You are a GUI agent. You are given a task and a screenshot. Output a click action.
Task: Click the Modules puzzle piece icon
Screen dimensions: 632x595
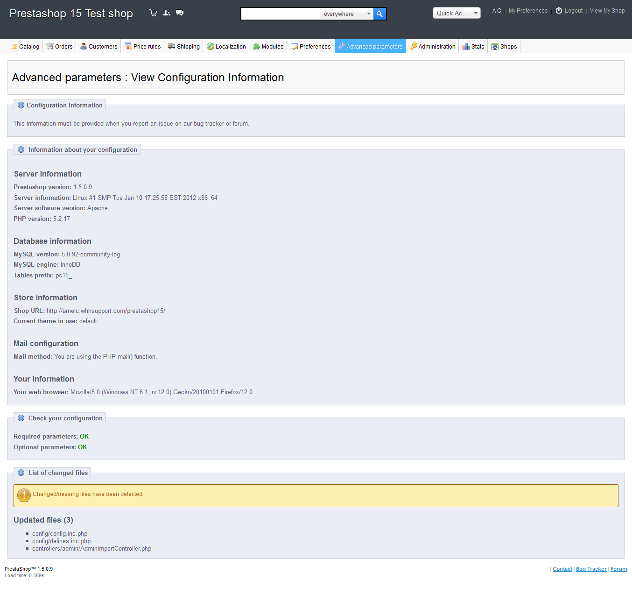(x=256, y=46)
